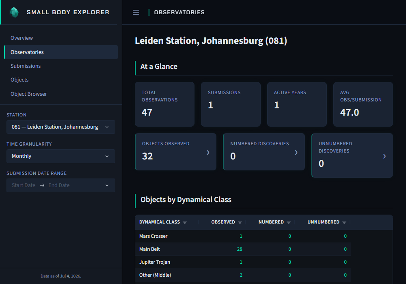Open the Time Granularity Monthly dropdown

(x=61, y=156)
